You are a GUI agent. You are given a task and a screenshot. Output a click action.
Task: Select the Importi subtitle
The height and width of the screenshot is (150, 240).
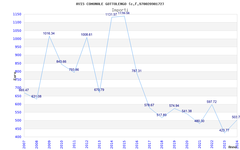[x=120, y=10]
